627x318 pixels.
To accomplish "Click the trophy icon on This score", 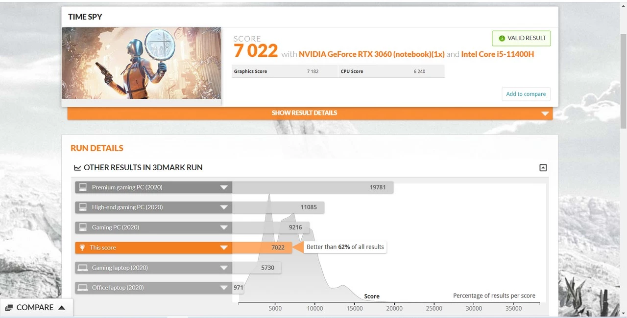I will 83,248.
